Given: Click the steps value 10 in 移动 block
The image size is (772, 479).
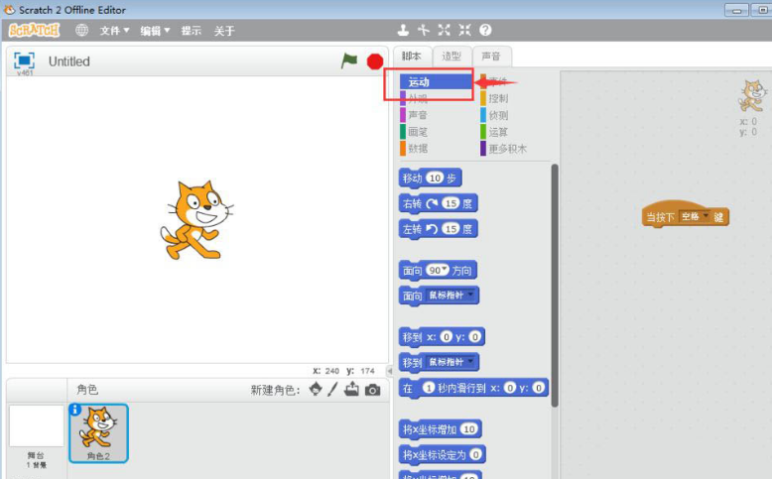Looking at the screenshot, I should (435, 178).
